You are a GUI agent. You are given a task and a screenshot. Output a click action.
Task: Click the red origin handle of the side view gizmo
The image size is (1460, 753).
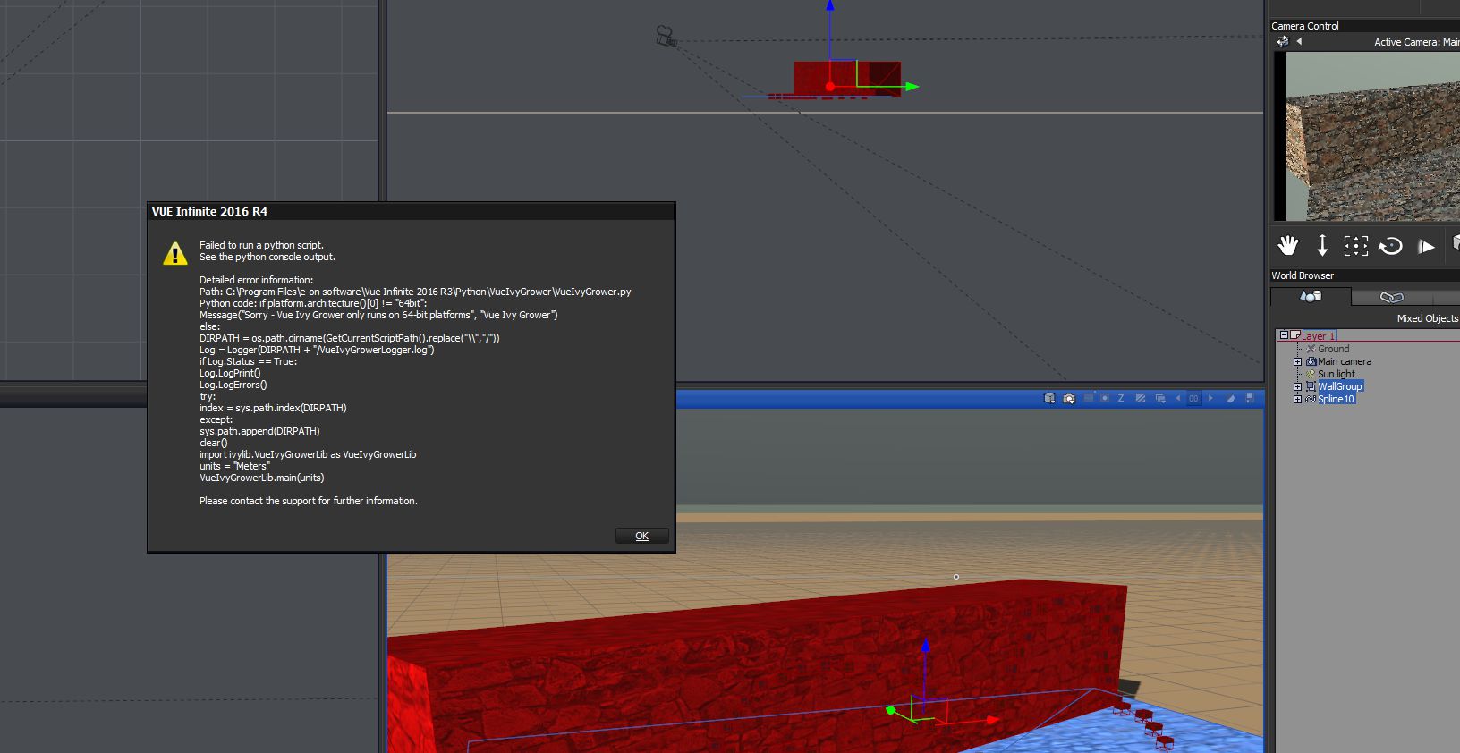tap(830, 87)
